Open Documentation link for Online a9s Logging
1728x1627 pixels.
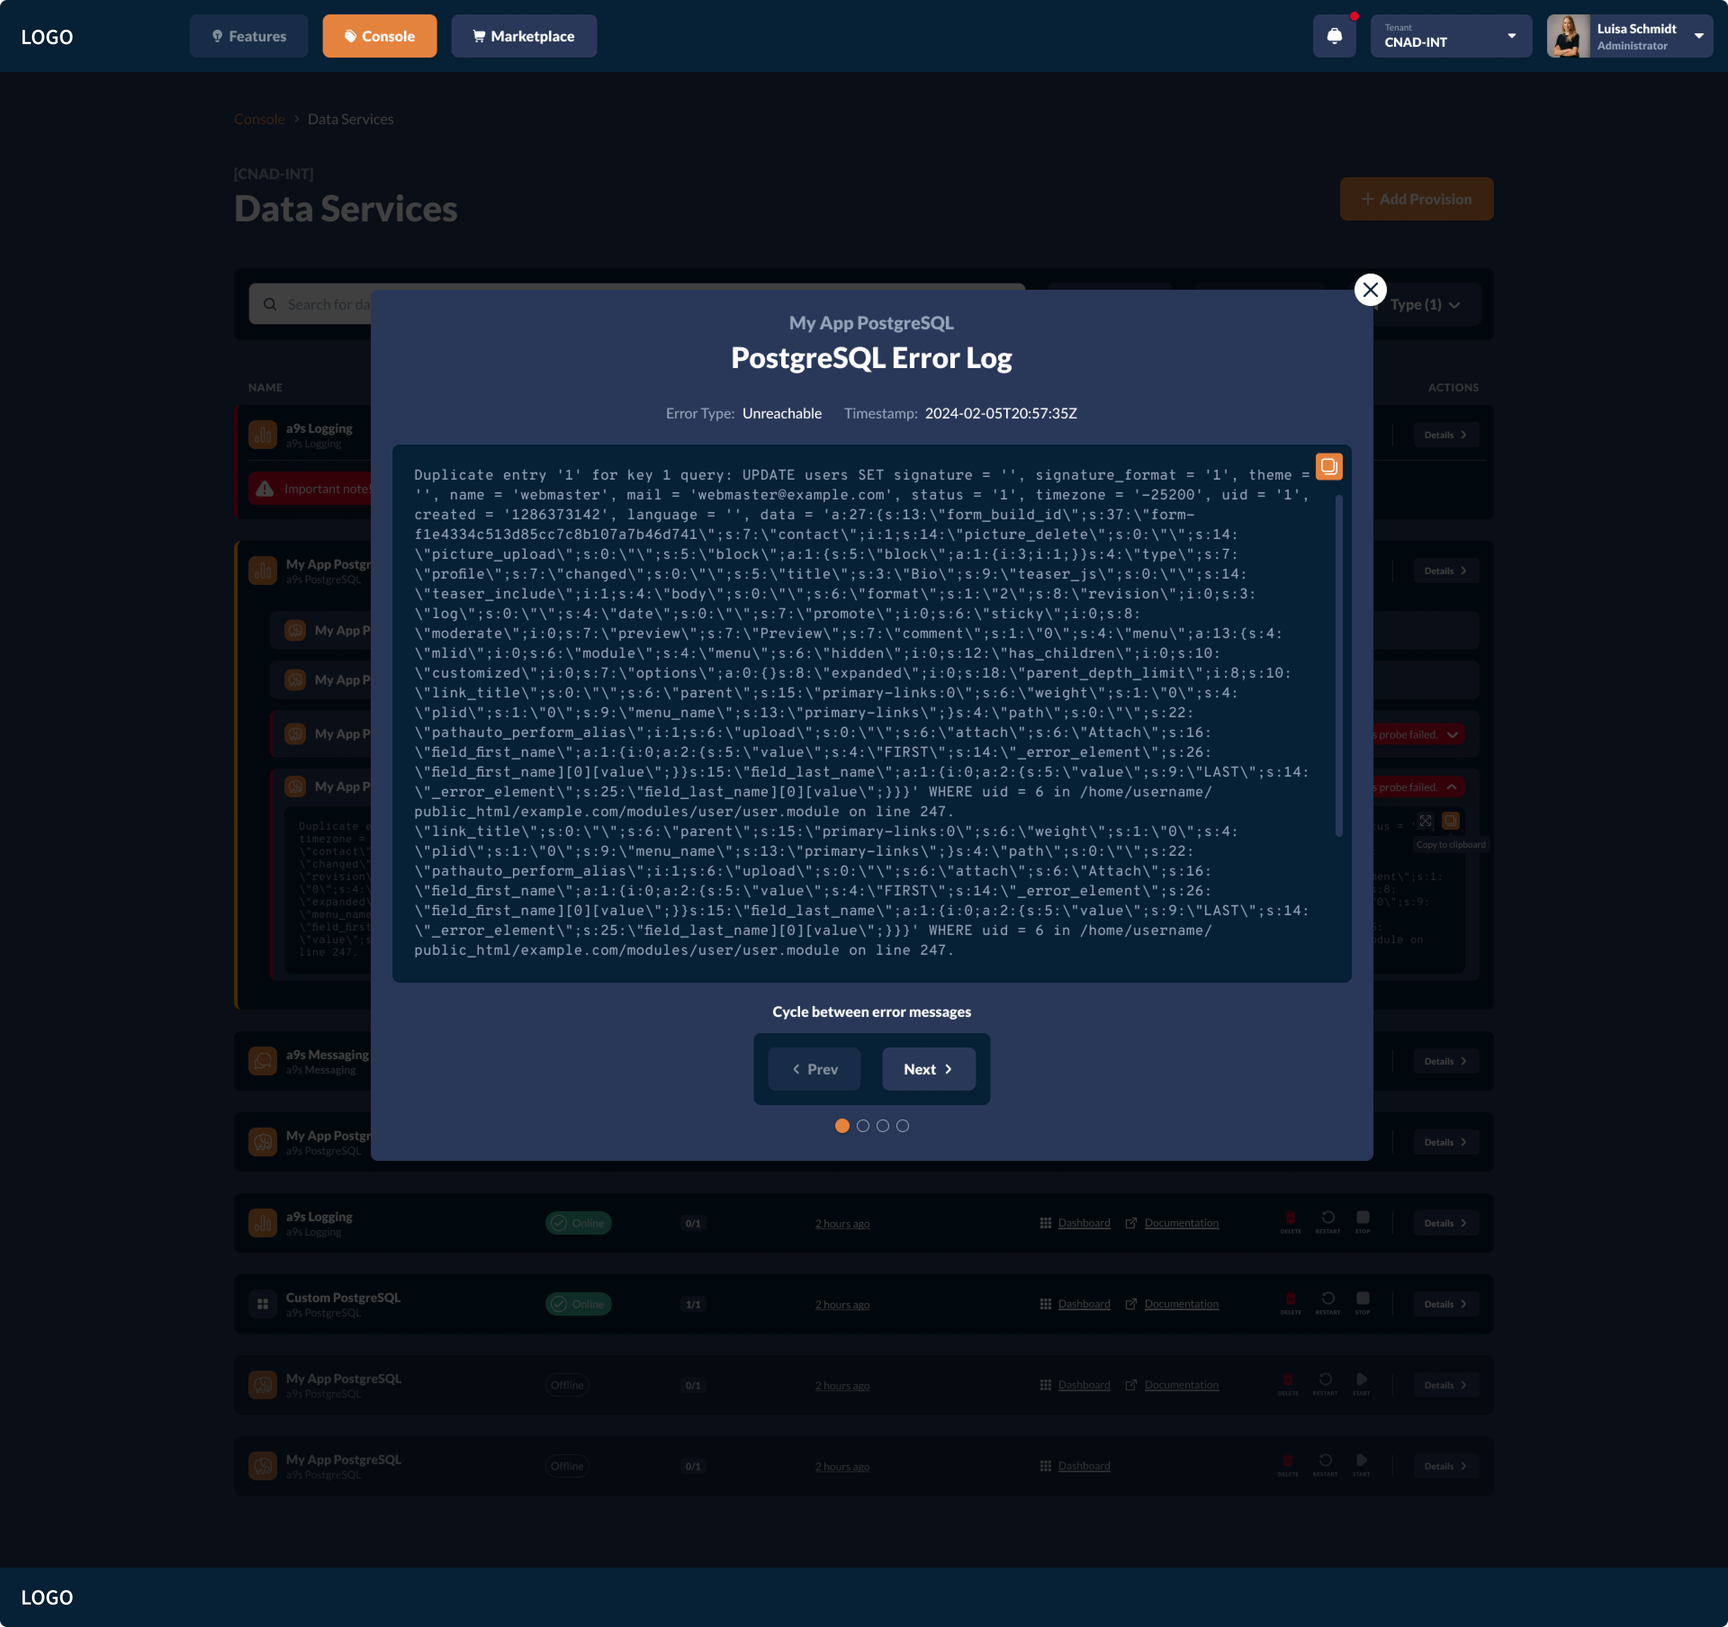pyautogui.click(x=1181, y=1223)
